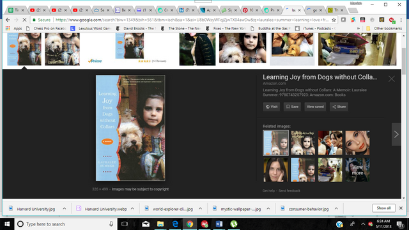Launch Microsoft Edge from the taskbar

(x=175, y=224)
